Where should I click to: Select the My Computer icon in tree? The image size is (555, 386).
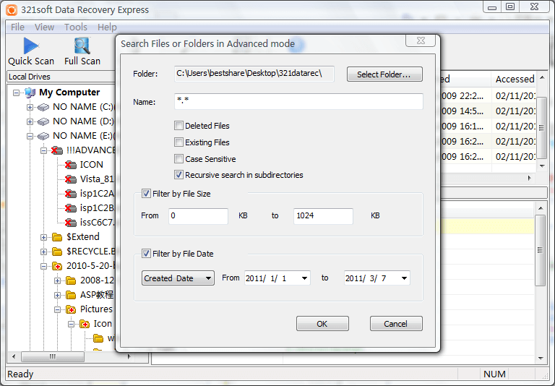[30, 93]
